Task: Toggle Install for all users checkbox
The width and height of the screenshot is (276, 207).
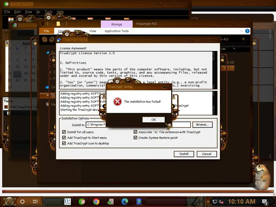Action: coord(64,132)
